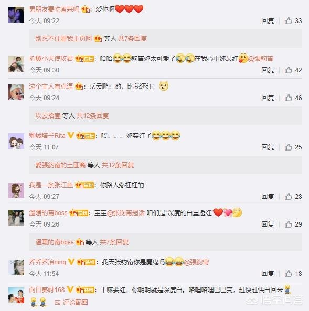Open the avatar of 向日葵呀168
This screenshot has height=311, width=309.
[16, 295]
